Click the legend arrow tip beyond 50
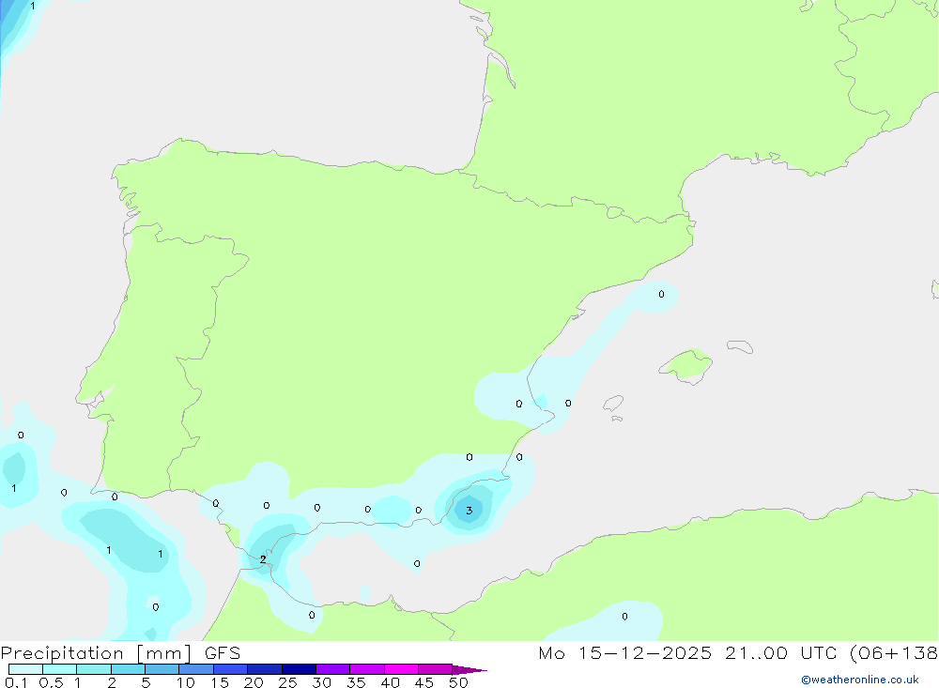Screen dimensions: 939x688 (469, 669)
